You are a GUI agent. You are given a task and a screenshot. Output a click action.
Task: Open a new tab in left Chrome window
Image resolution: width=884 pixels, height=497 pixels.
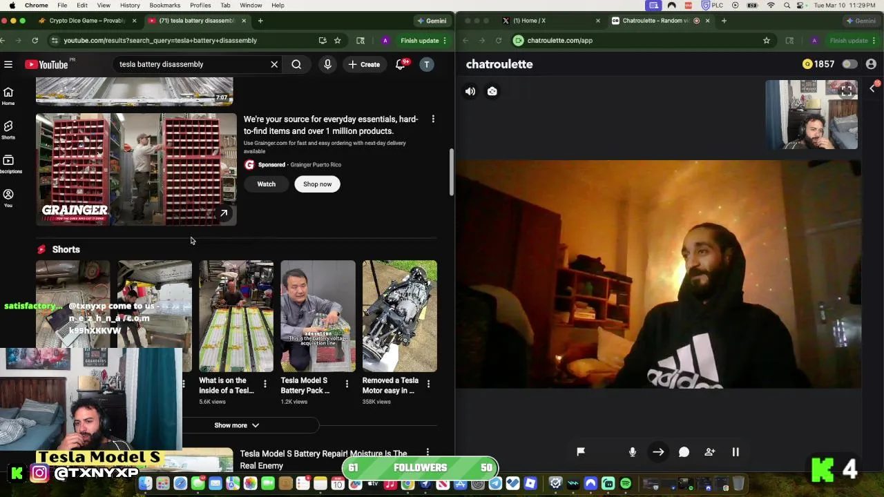[260, 21]
